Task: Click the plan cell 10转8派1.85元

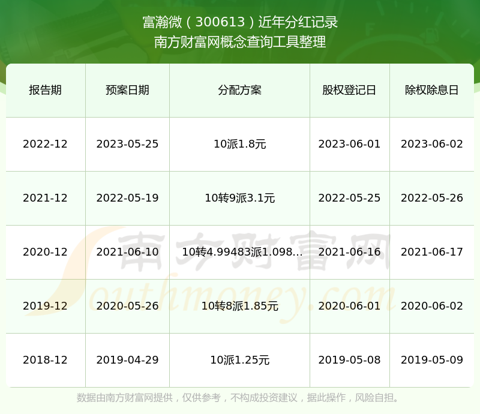Action: point(239,306)
